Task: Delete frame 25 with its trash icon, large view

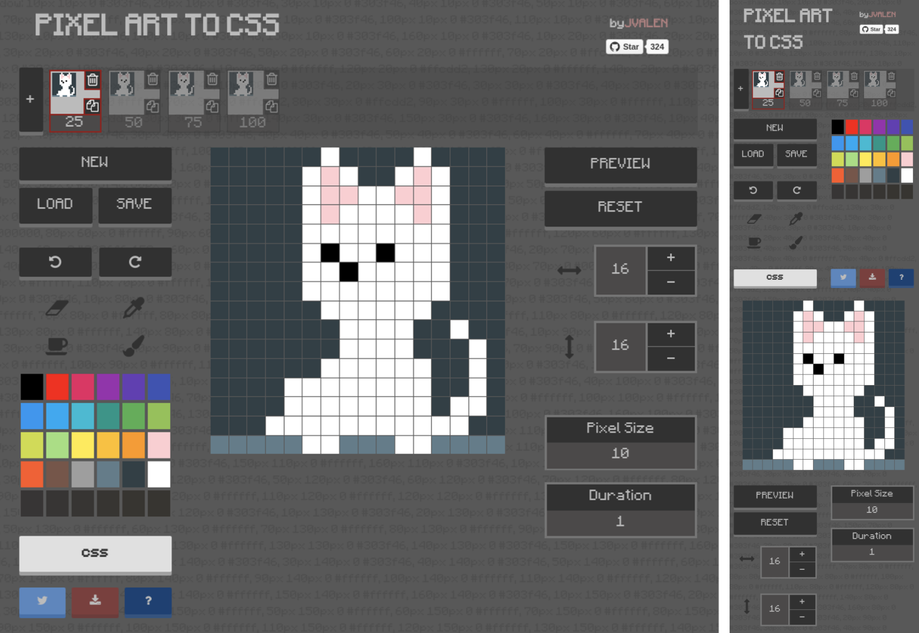Action: click(x=92, y=80)
